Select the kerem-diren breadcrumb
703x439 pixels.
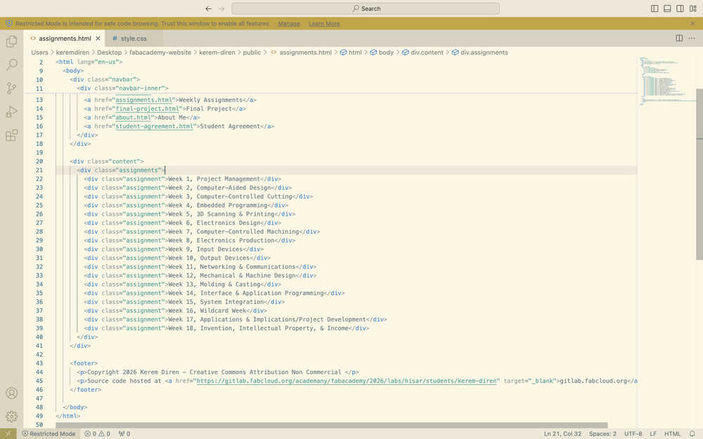217,53
